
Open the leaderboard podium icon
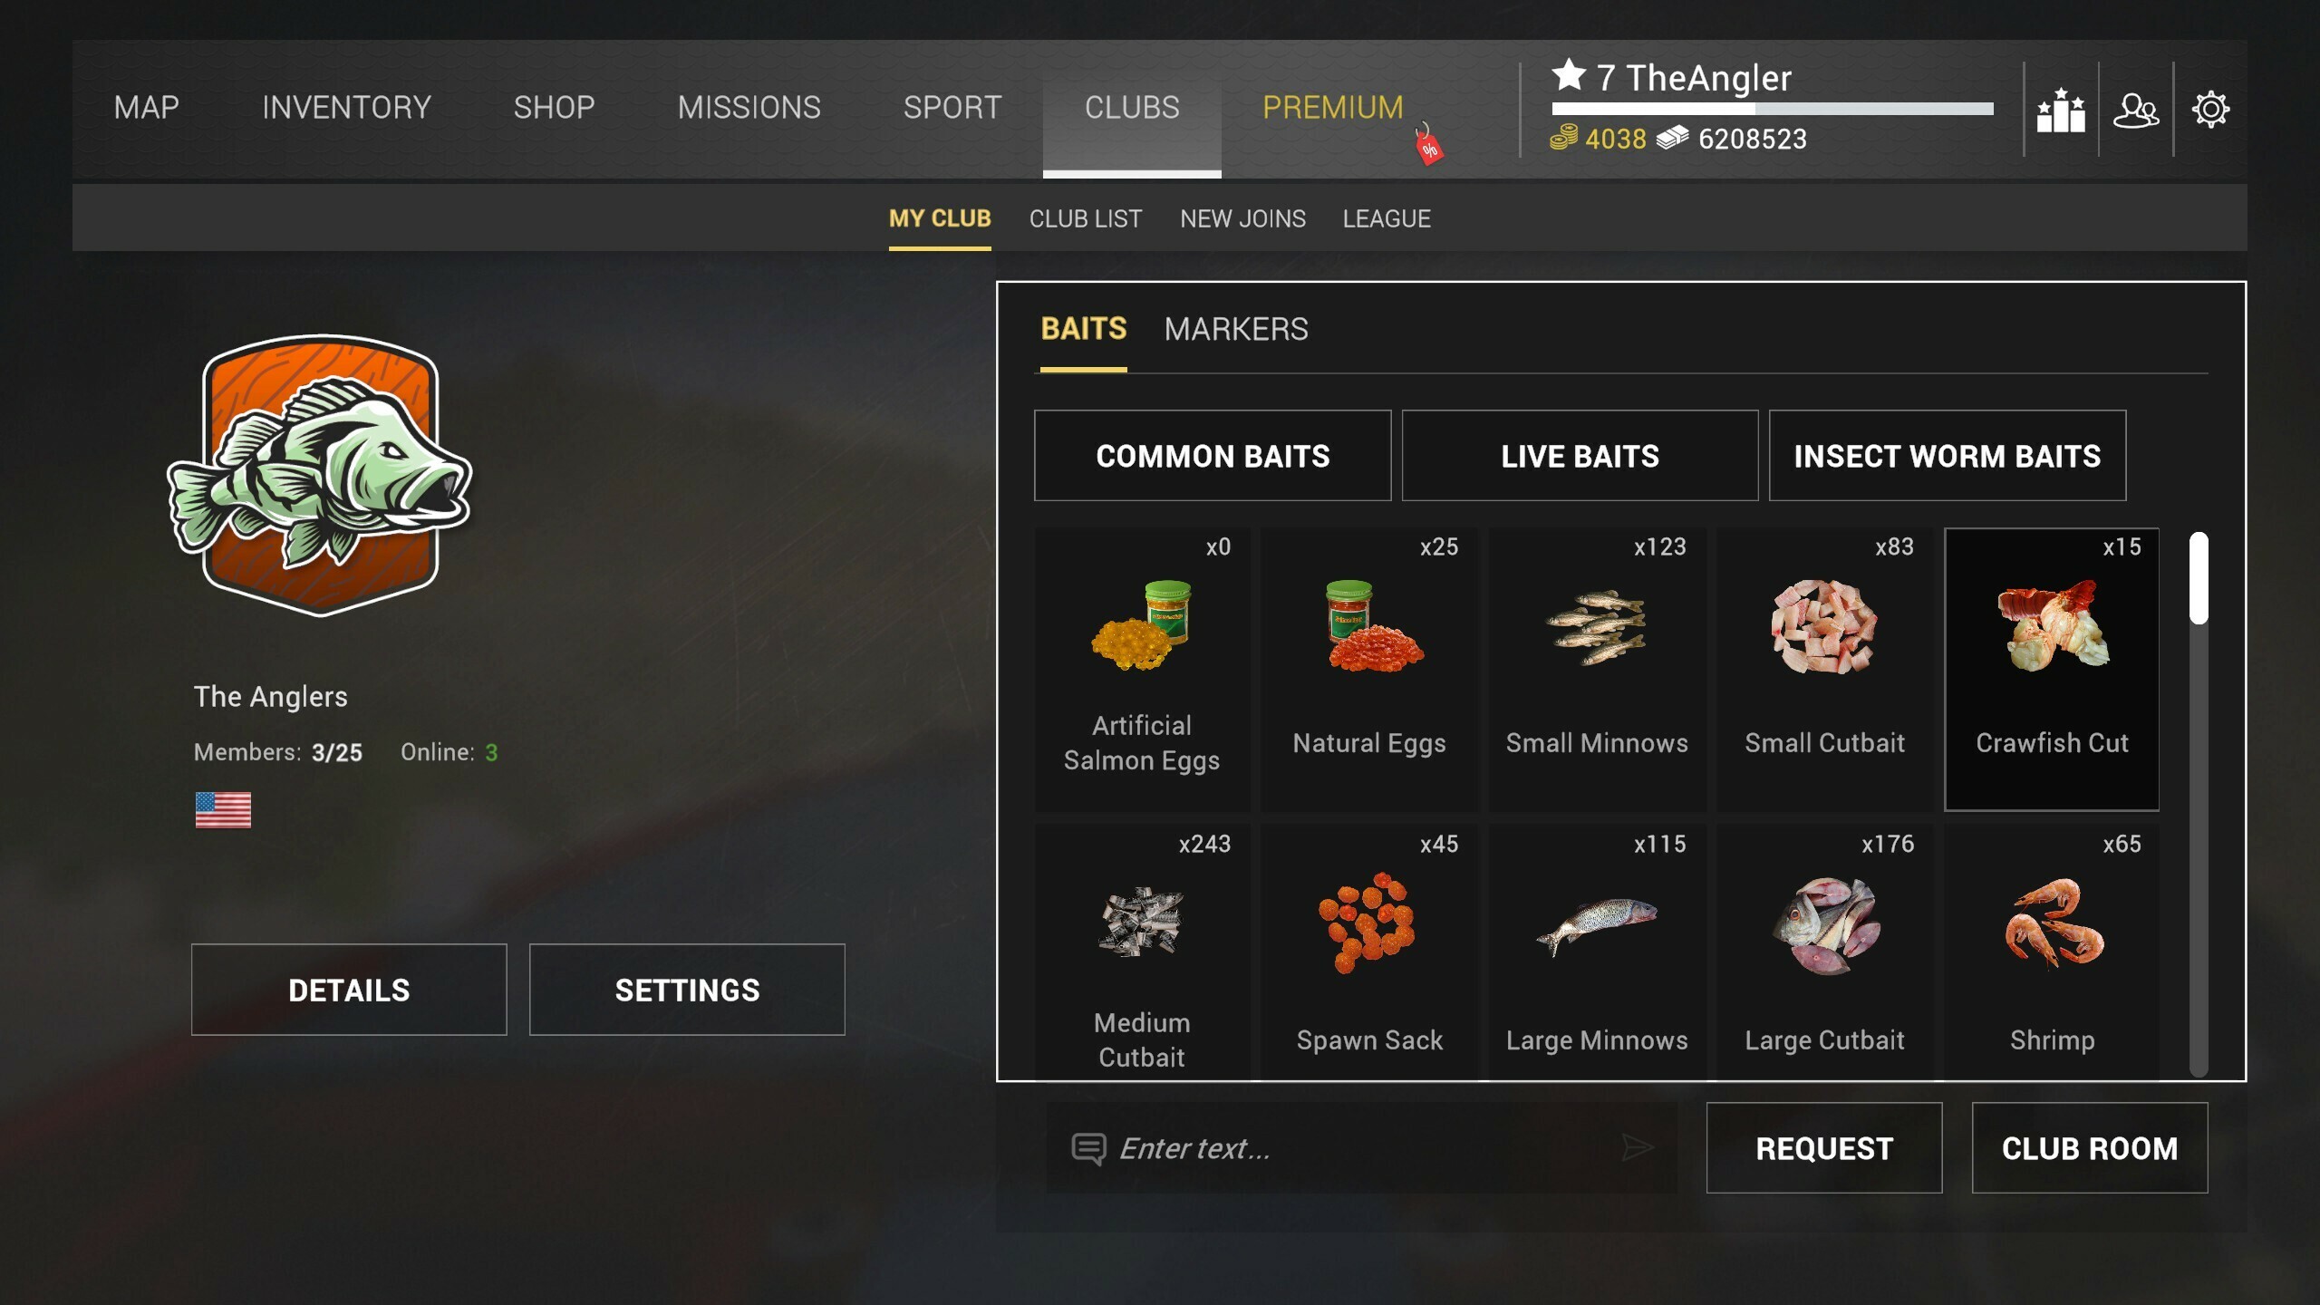pyautogui.click(x=2061, y=110)
